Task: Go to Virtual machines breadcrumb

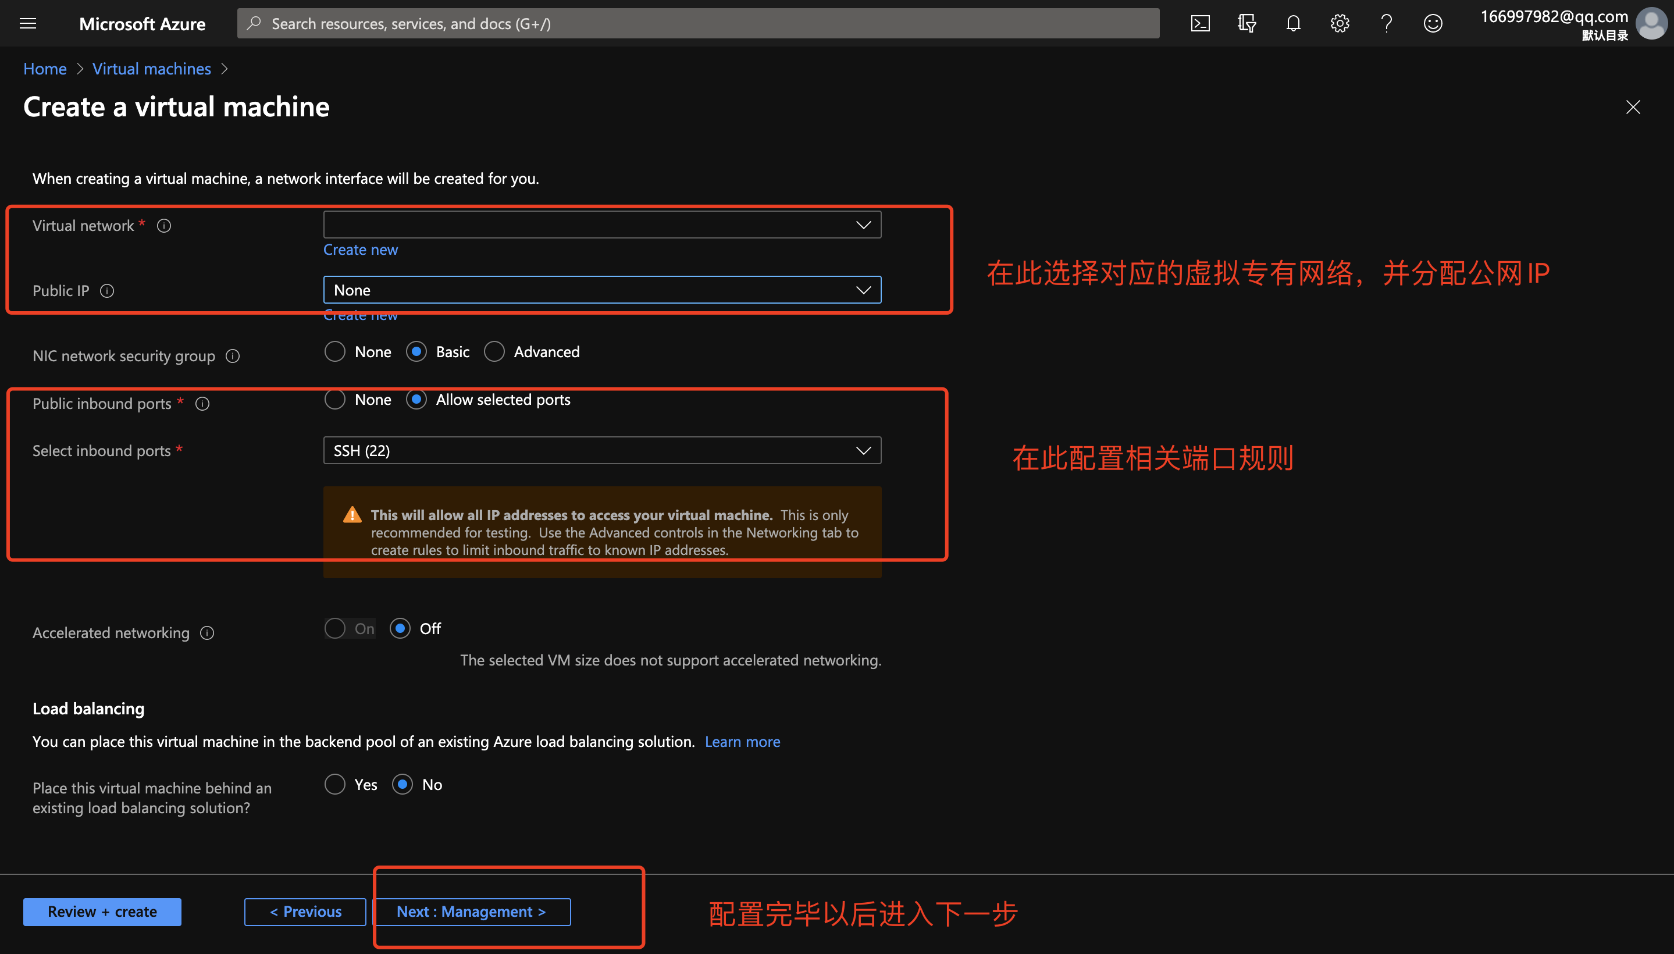Action: click(x=151, y=69)
